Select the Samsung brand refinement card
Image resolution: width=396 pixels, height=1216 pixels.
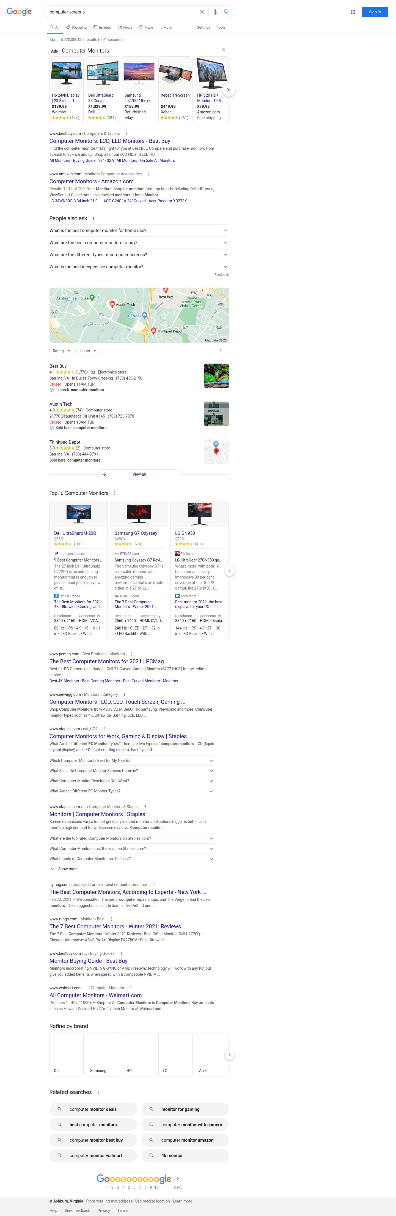click(x=103, y=1054)
